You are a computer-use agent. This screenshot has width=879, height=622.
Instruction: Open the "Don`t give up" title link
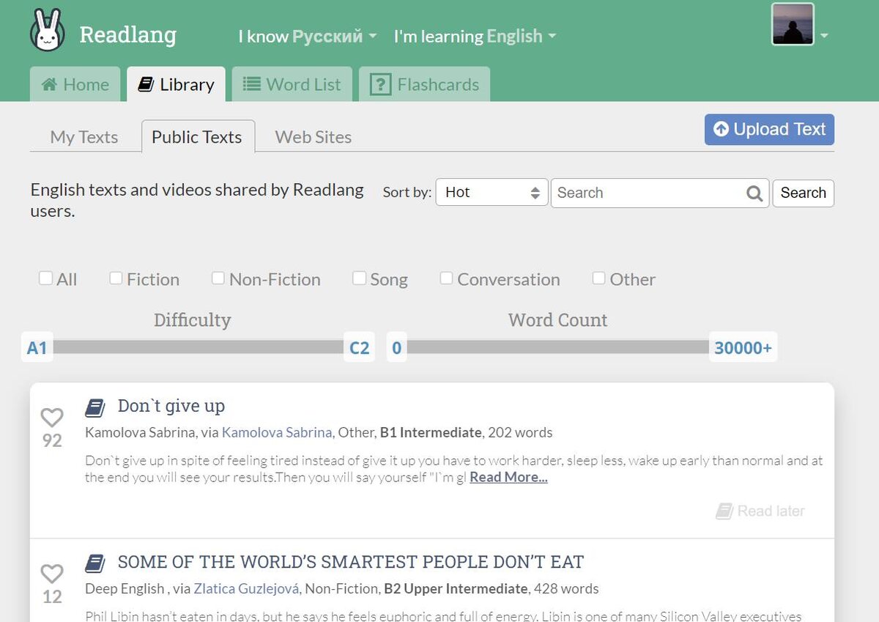pos(171,407)
